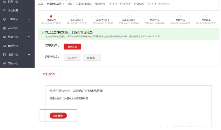Expand the 规则中心 chevron
The image size is (221, 130).
coord(29,54)
